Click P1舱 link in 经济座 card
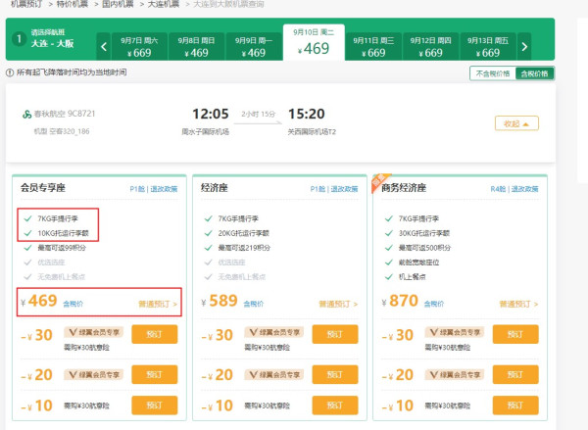588x430 pixels. (318, 189)
